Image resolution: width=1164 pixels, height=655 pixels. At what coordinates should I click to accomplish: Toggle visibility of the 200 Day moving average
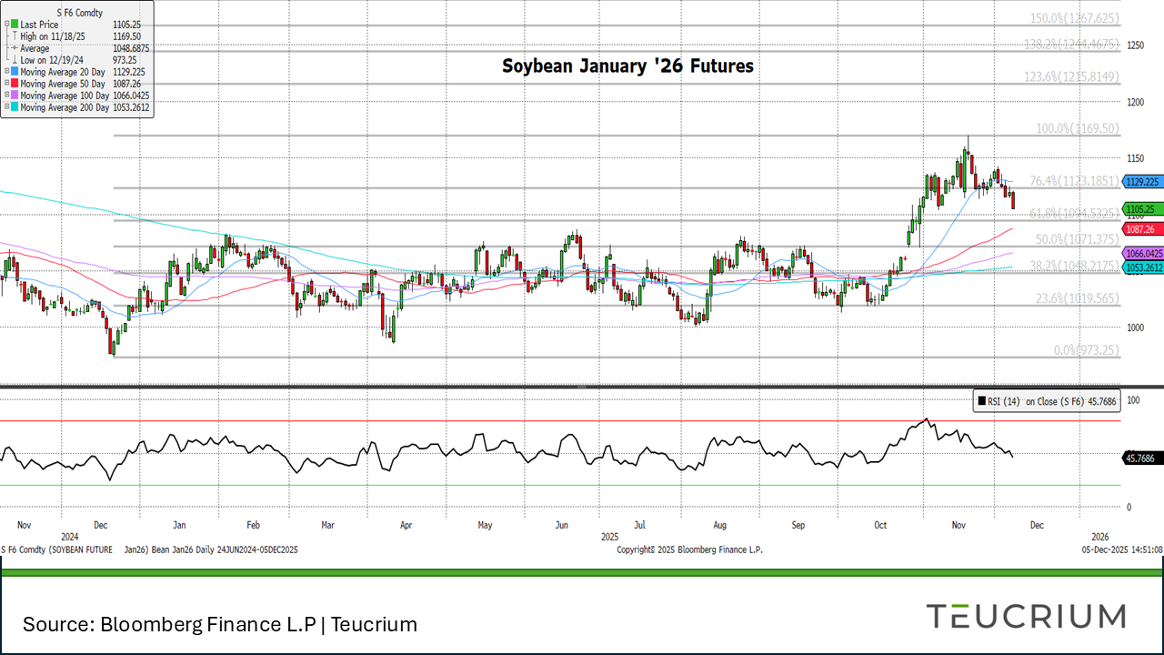pos(6,106)
